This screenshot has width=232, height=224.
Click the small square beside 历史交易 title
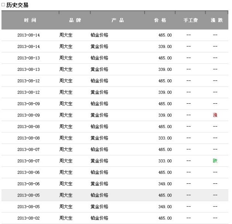tap(3, 5)
